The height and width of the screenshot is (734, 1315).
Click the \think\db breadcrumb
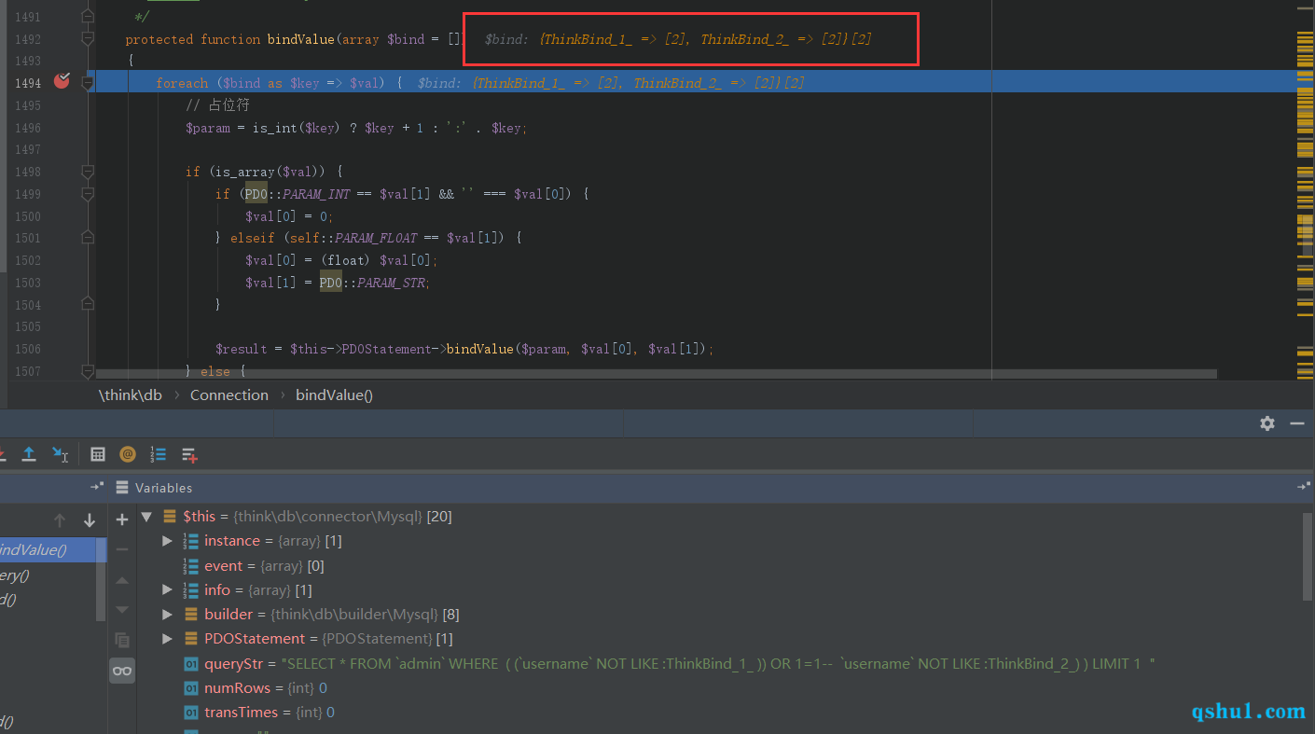[131, 395]
